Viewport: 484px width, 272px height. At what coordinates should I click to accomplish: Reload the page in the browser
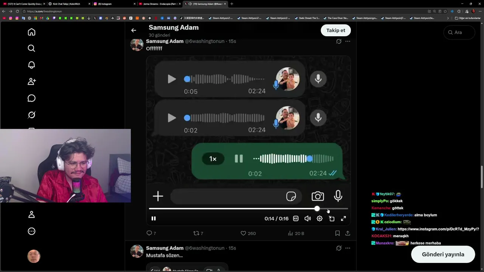tap(17, 11)
